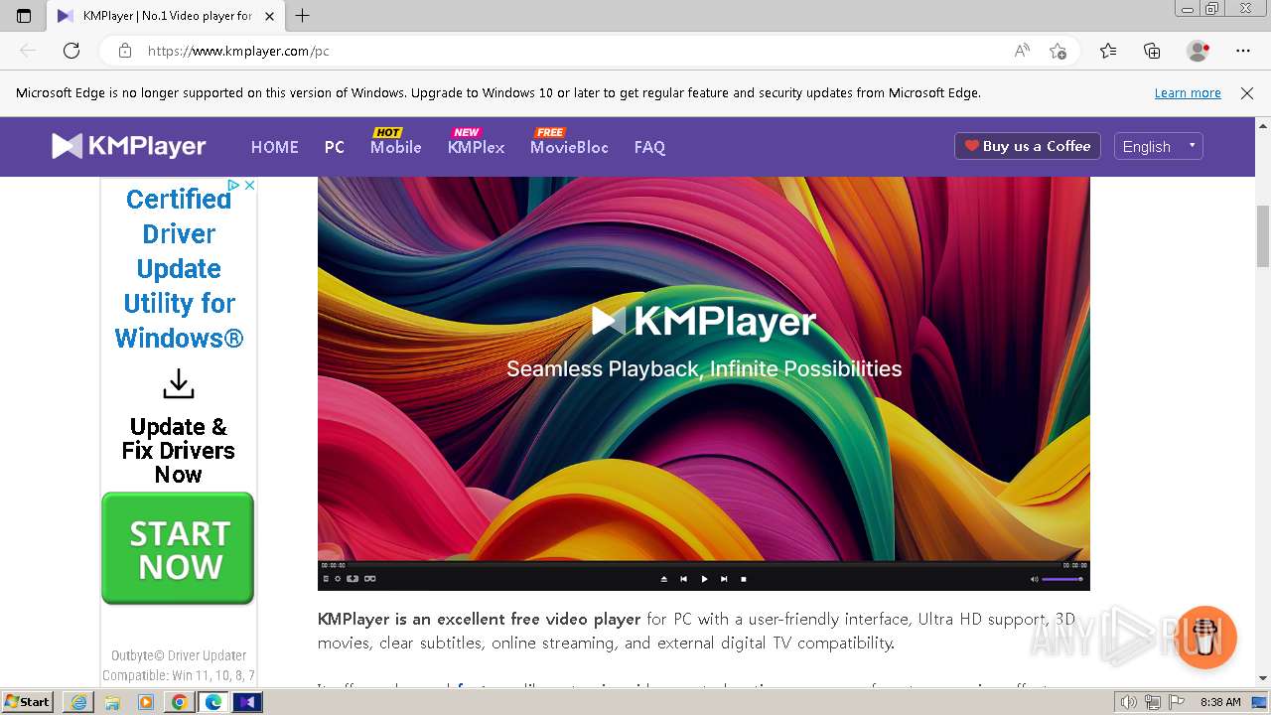
Task: Click the stop button in player image
Action: (x=744, y=579)
